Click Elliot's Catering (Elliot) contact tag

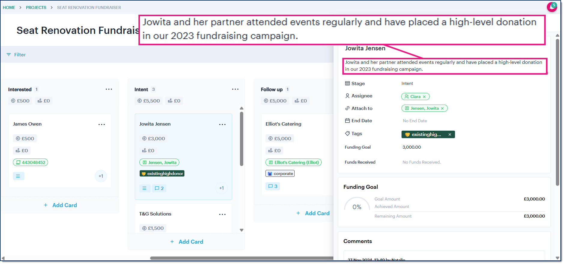tap(293, 162)
